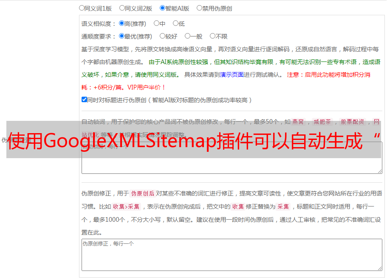Set 语义相似度 to 高(推荐)
The image size is (387, 279).
pyautogui.click(x=121, y=23)
